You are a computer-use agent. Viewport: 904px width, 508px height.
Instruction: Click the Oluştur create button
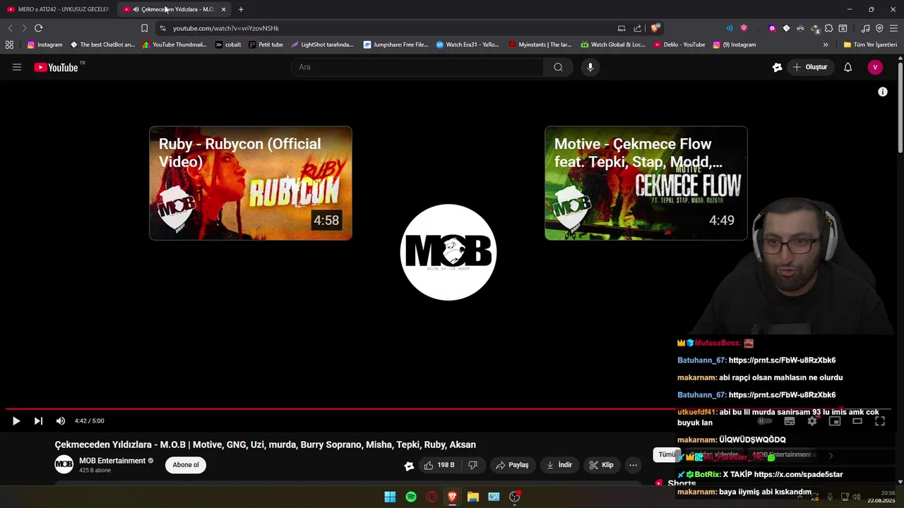(x=809, y=67)
